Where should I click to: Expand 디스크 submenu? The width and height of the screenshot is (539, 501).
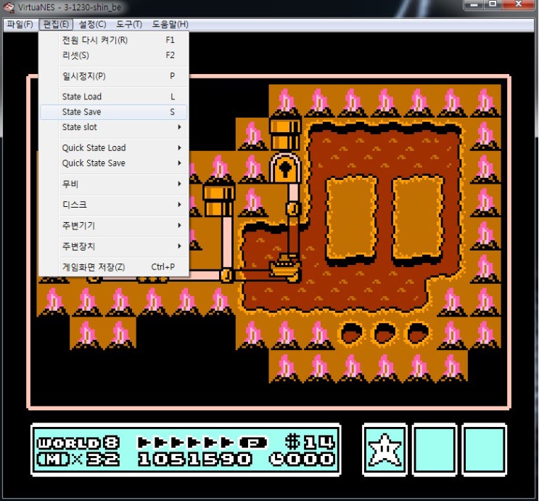(x=114, y=205)
